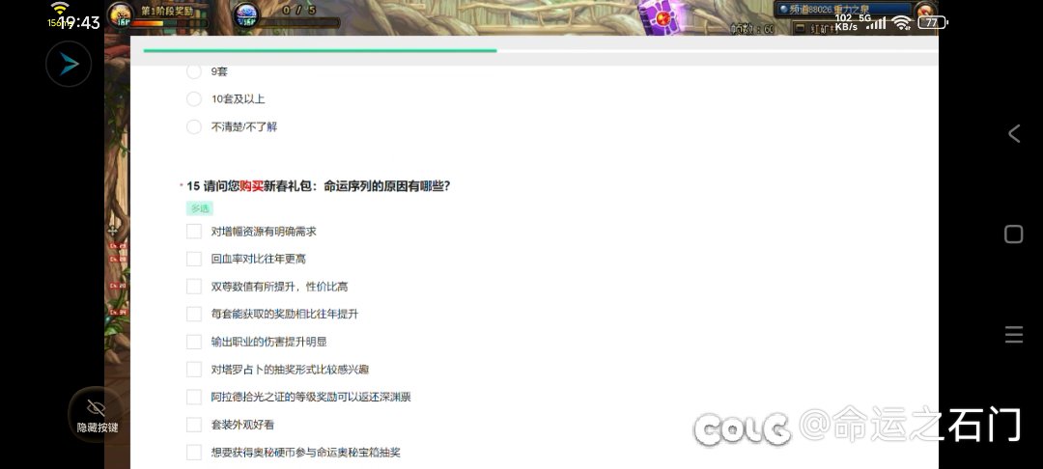Tap the 隐藏按键 hide-keys button
Screen dimensions: 1043x469
point(98,415)
